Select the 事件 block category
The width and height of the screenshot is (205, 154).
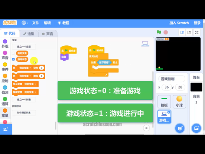point(5,67)
